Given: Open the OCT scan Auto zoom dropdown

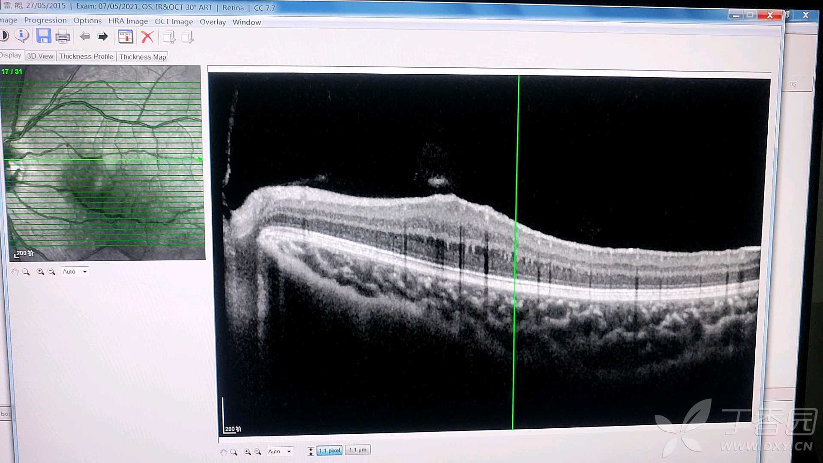Looking at the screenshot, I should point(280,451).
